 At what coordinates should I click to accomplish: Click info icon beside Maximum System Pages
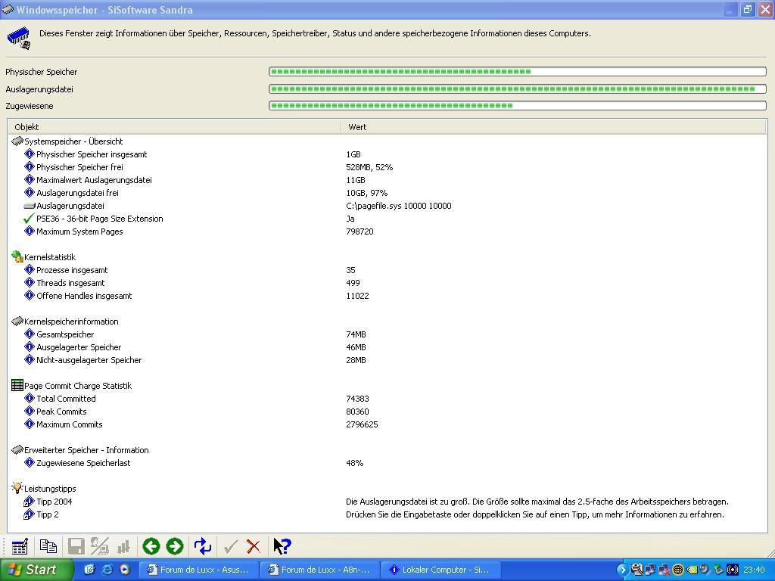(30, 231)
